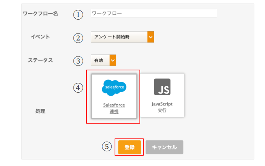Click the circled number 1 marker
This screenshot has height=166, width=265.
coord(78,15)
